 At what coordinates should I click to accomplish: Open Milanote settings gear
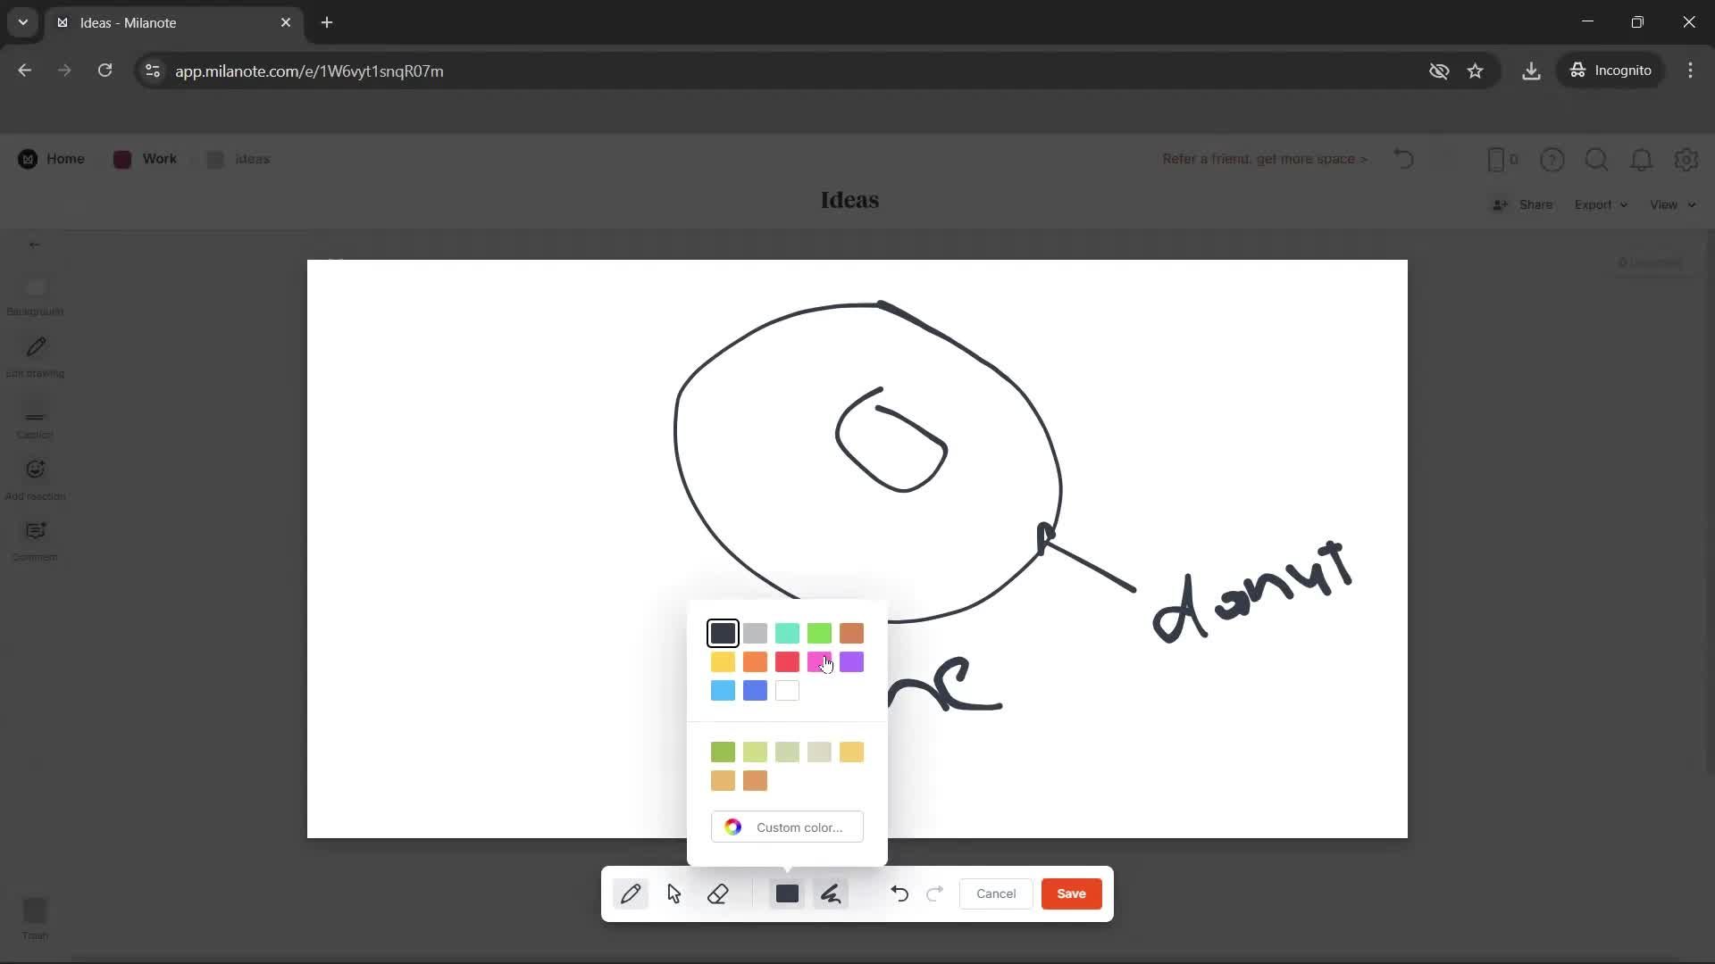[x=1686, y=160]
